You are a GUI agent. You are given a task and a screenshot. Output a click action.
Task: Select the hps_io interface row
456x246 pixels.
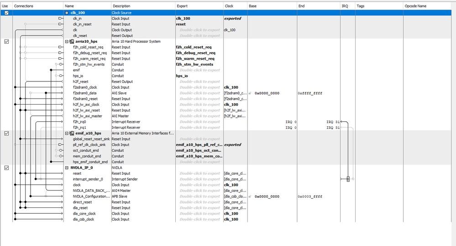(x=78, y=76)
